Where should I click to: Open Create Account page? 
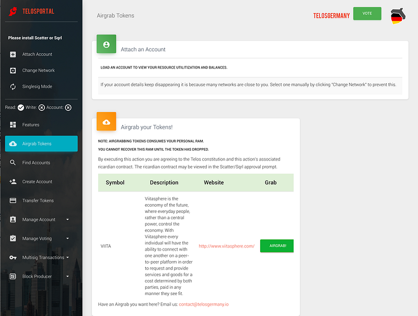coord(41,182)
